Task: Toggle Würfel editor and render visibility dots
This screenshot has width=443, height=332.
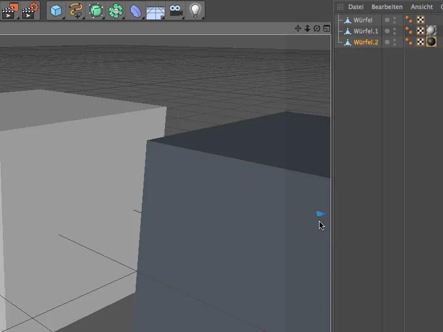Action: tap(395, 20)
